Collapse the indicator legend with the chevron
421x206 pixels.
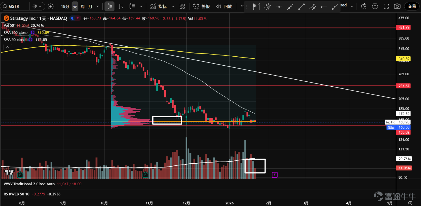pos(8,47)
